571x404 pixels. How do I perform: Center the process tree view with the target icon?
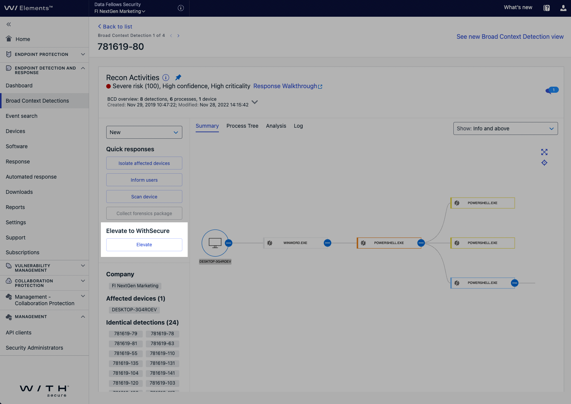click(x=544, y=163)
